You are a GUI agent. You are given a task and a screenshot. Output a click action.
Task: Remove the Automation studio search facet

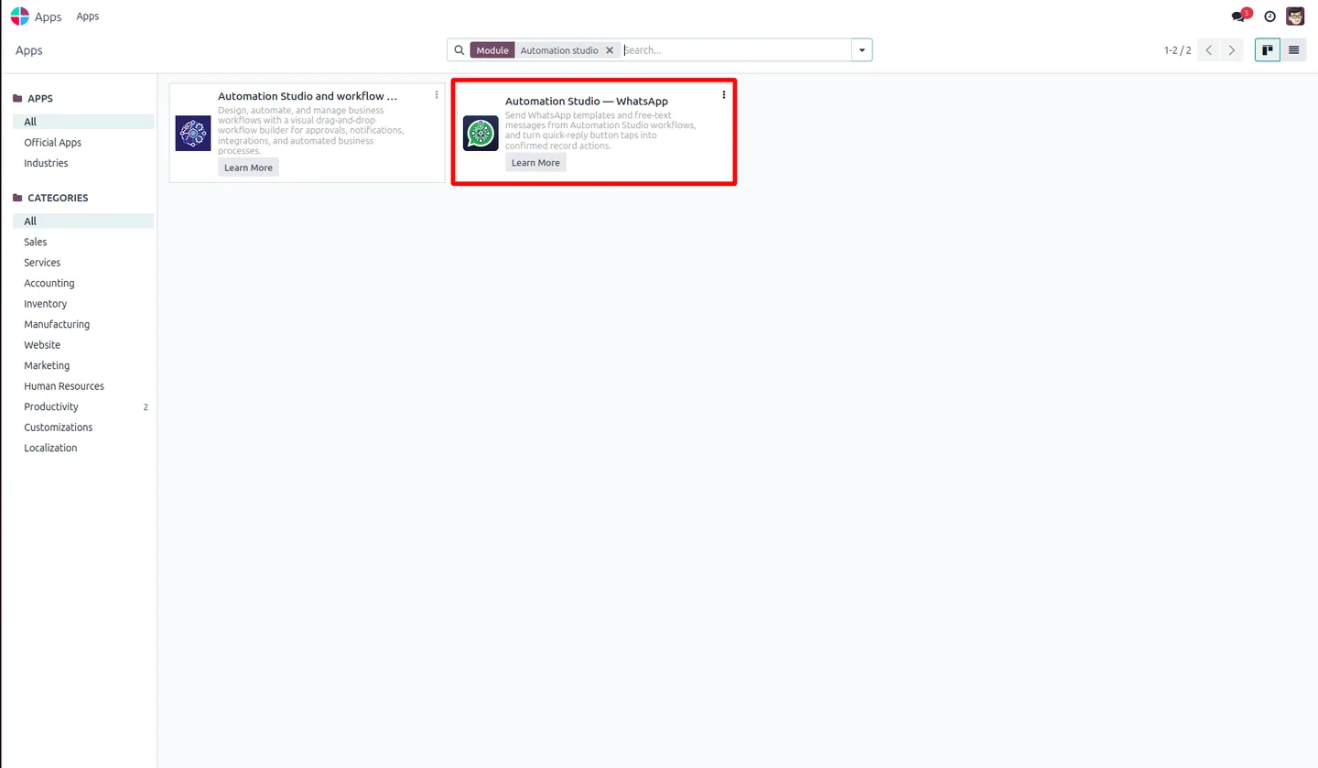[x=610, y=50]
